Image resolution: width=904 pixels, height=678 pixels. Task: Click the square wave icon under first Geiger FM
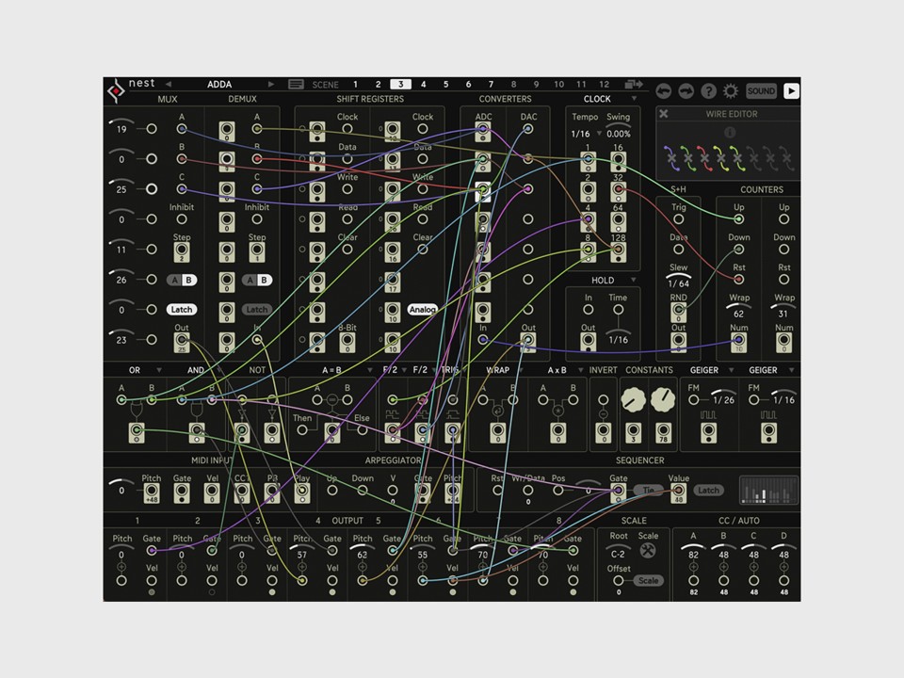708,415
